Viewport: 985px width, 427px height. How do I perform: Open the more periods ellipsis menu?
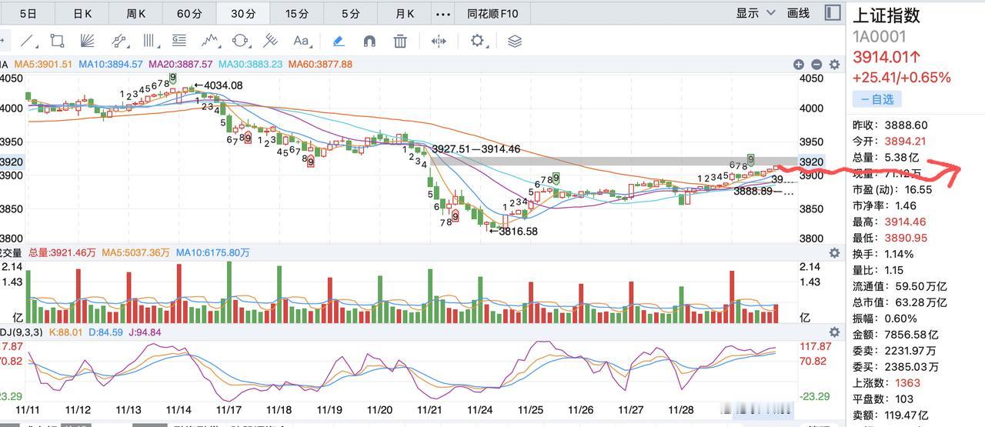pyautogui.click(x=443, y=13)
